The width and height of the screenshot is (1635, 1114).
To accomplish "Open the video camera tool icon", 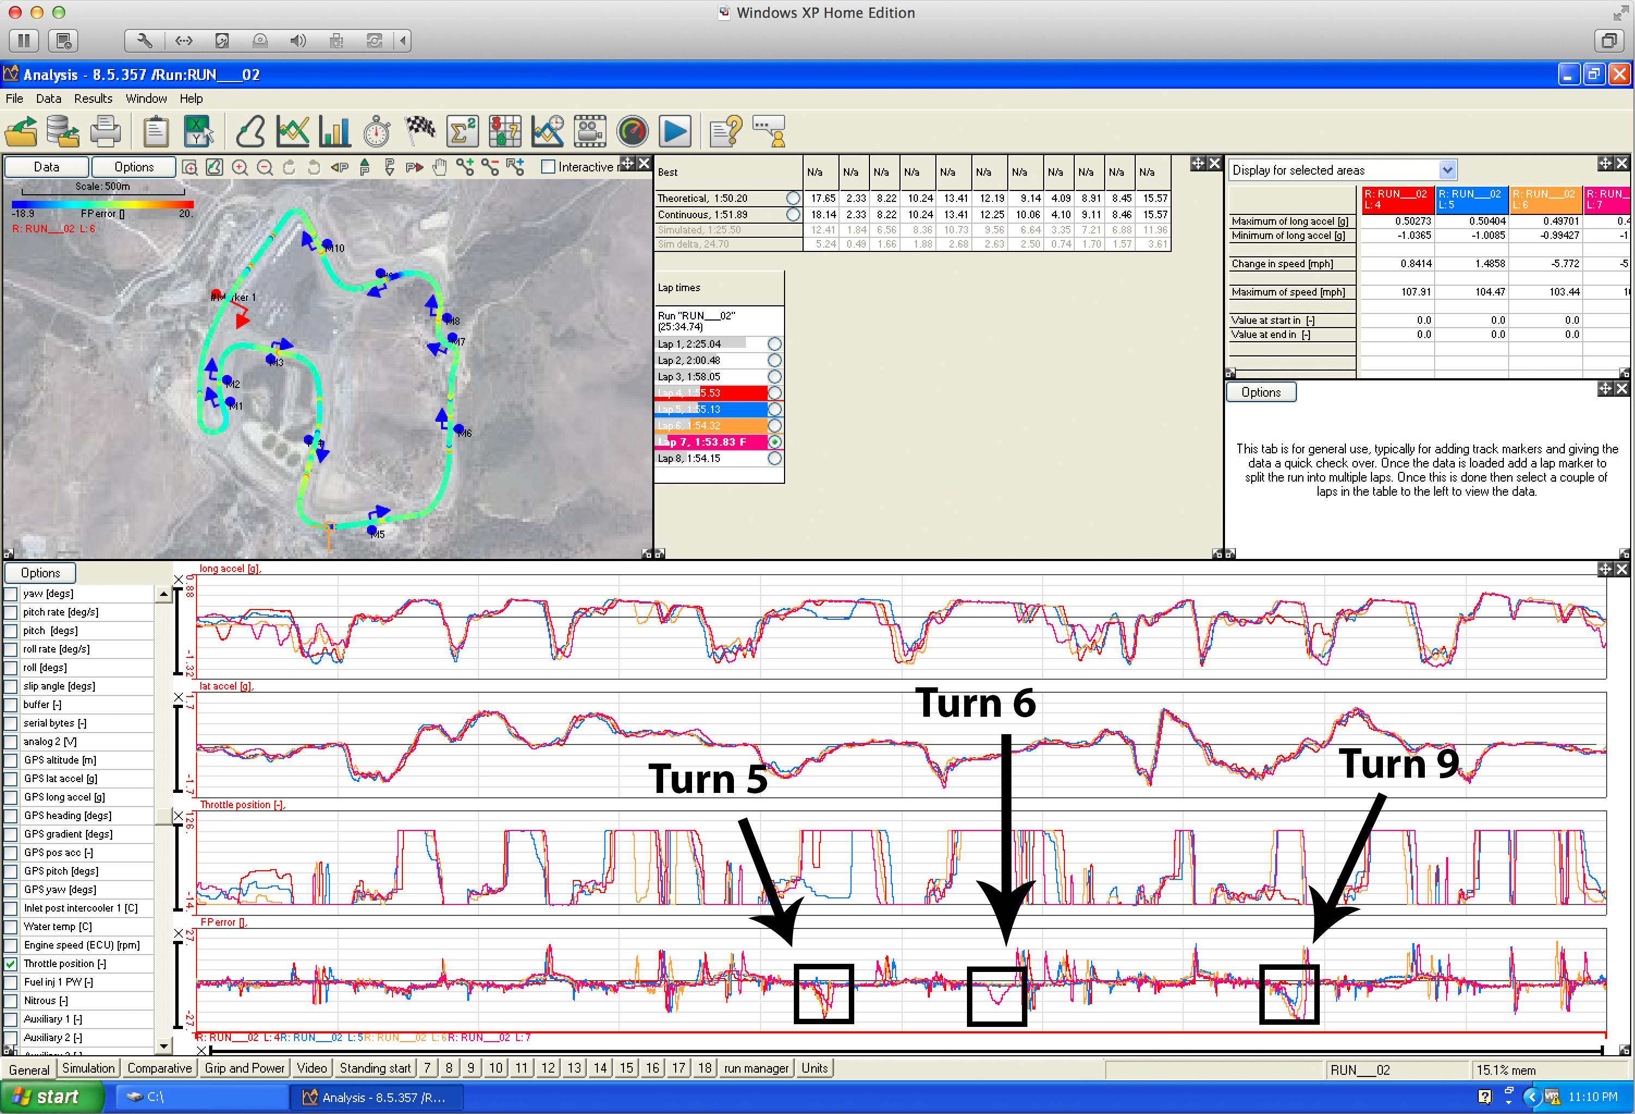I will (590, 132).
